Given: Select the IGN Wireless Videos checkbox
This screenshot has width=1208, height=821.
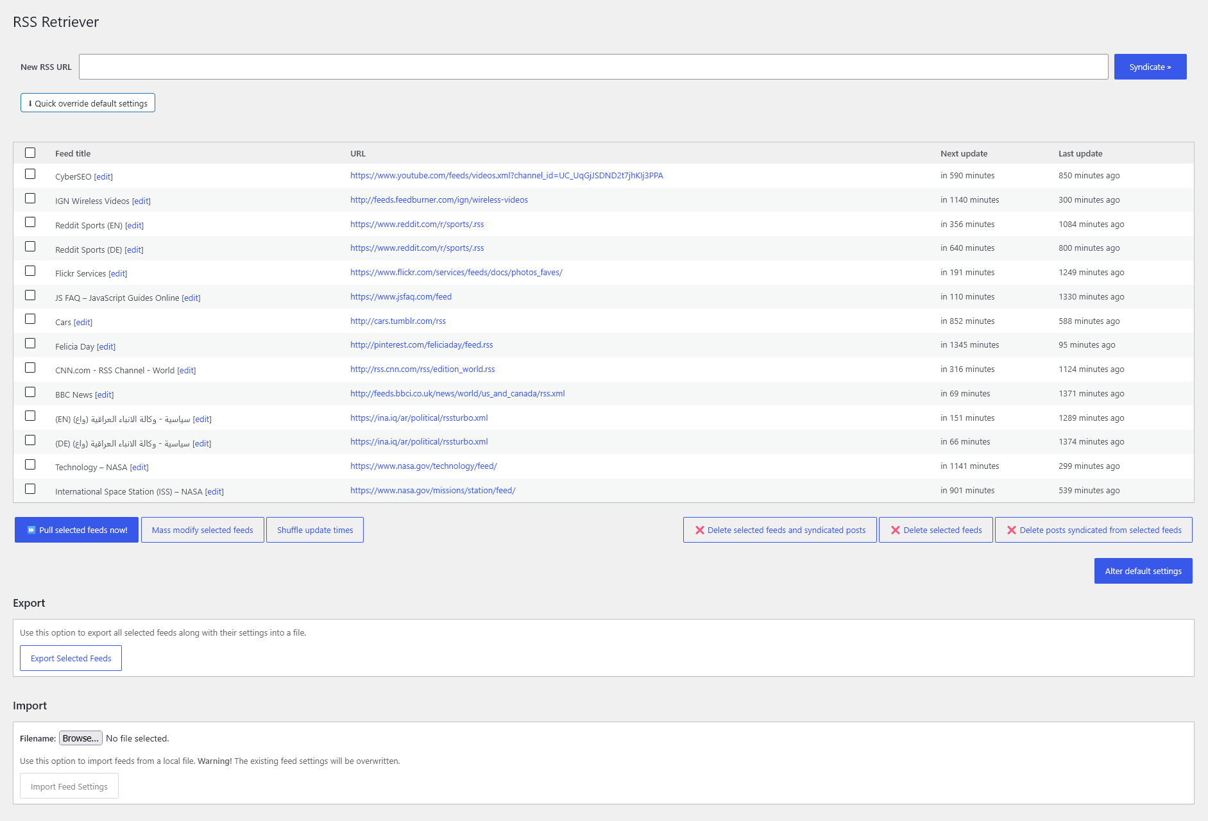Looking at the screenshot, I should click(30, 198).
